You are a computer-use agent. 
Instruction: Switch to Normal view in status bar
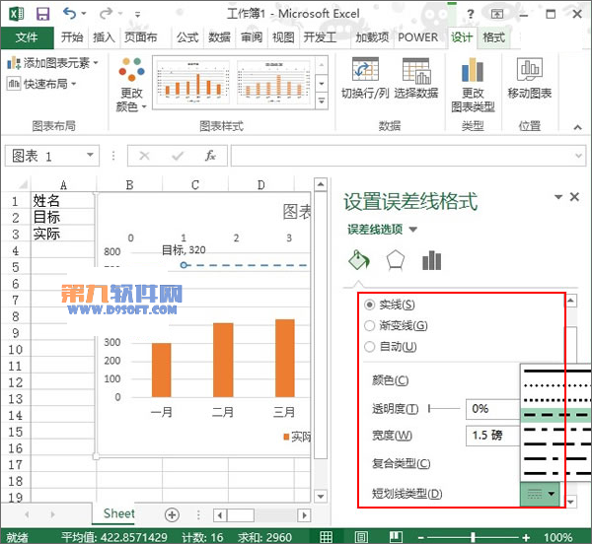coord(327,537)
